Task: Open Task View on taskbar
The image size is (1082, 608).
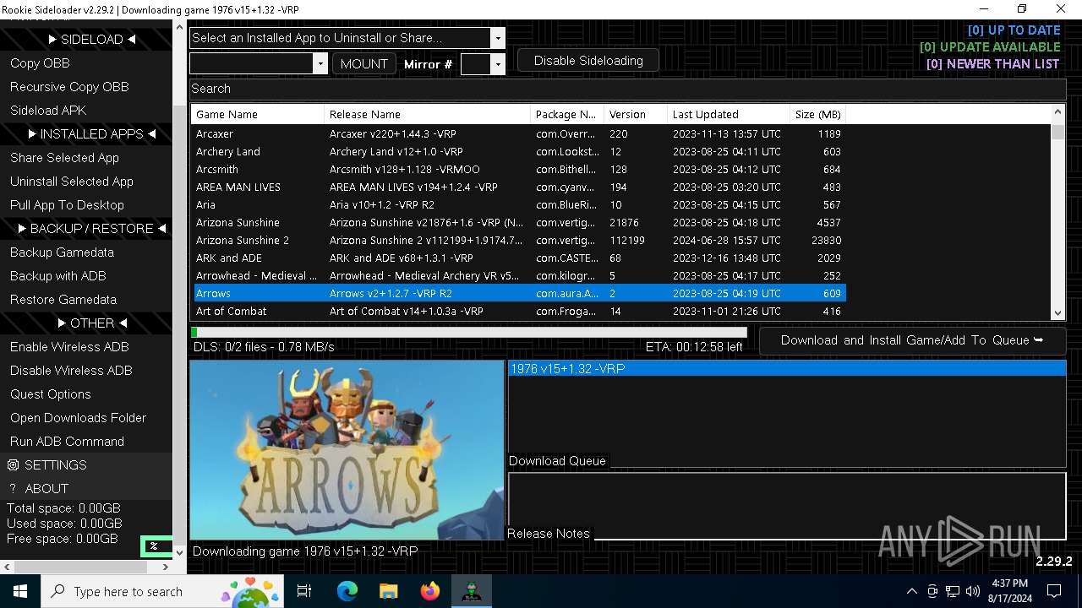Action: [304, 591]
